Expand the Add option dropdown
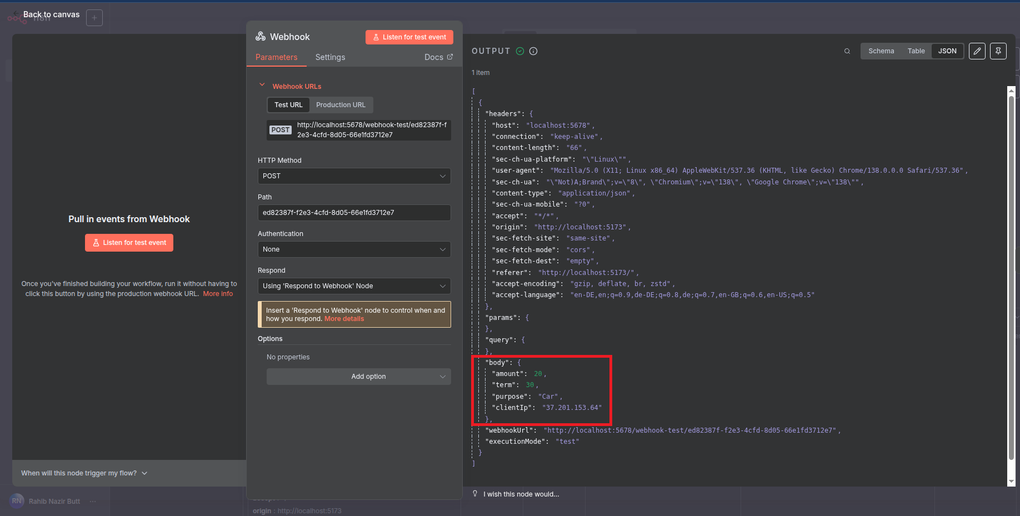Image resolution: width=1020 pixels, height=516 pixels. [358, 377]
